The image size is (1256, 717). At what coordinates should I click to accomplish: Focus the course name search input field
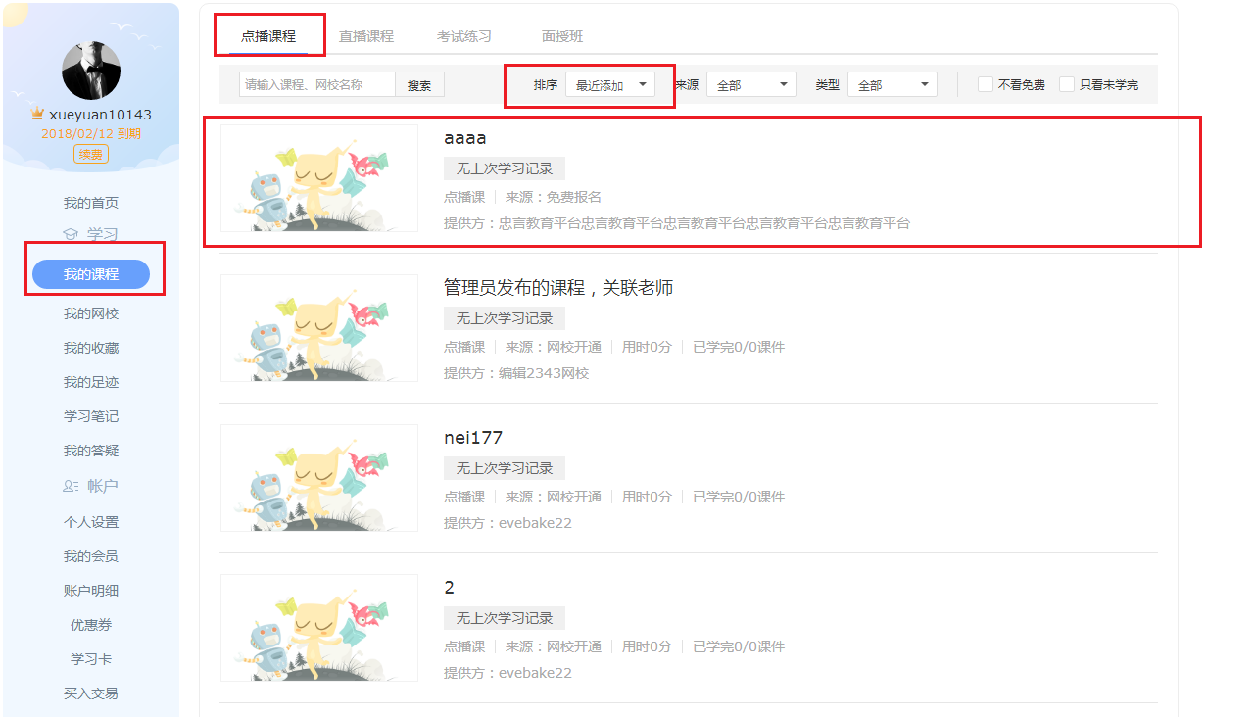317,85
